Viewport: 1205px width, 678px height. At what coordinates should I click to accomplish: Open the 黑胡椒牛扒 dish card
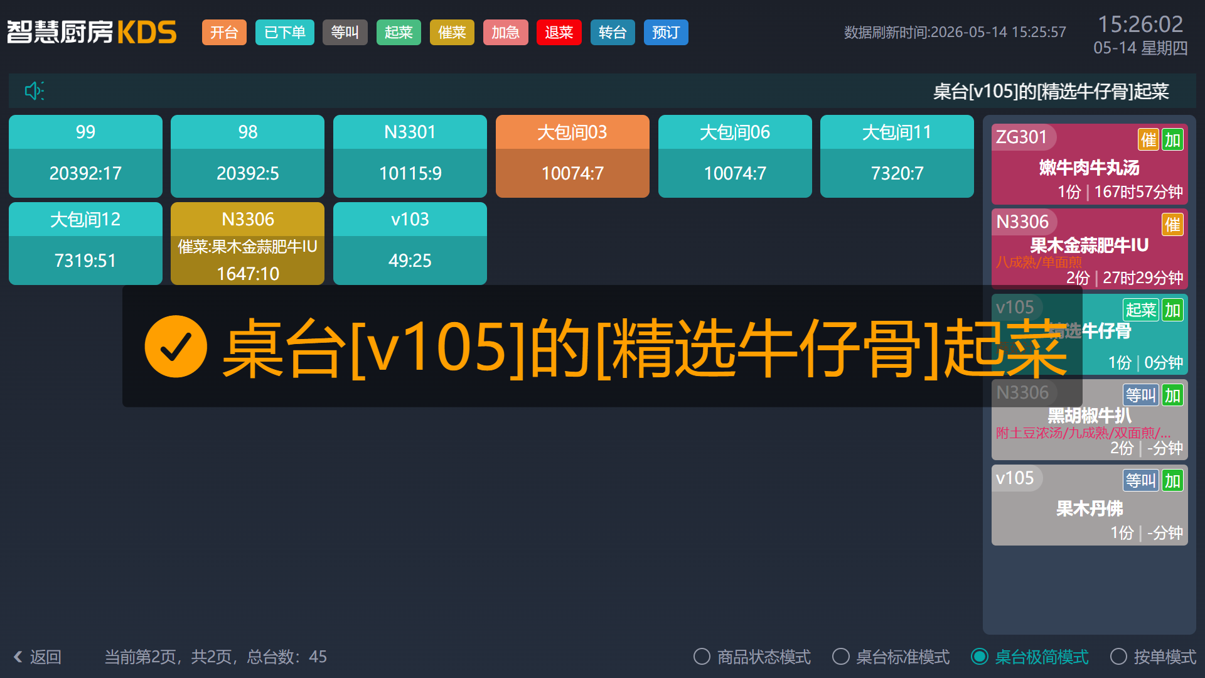tap(1090, 419)
